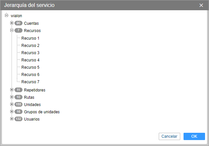Screen dimensions: 209x146
Task: Expand the Usuarios node
Action: (12, 119)
